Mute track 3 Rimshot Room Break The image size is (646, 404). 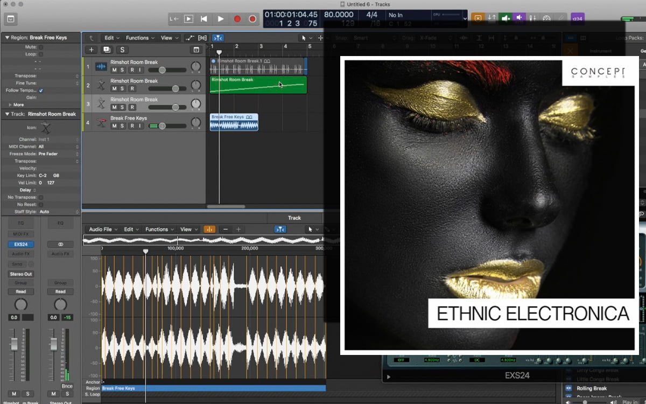[x=114, y=107]
